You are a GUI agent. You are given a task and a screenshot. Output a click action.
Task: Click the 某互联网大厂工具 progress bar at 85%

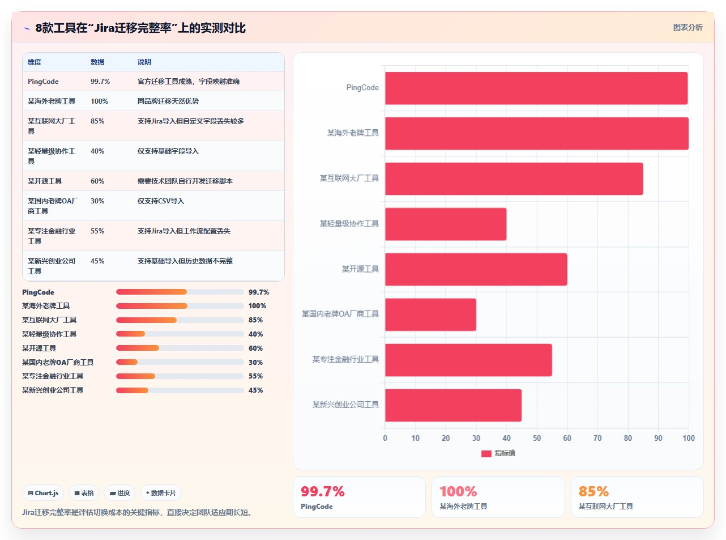[180, 320]
